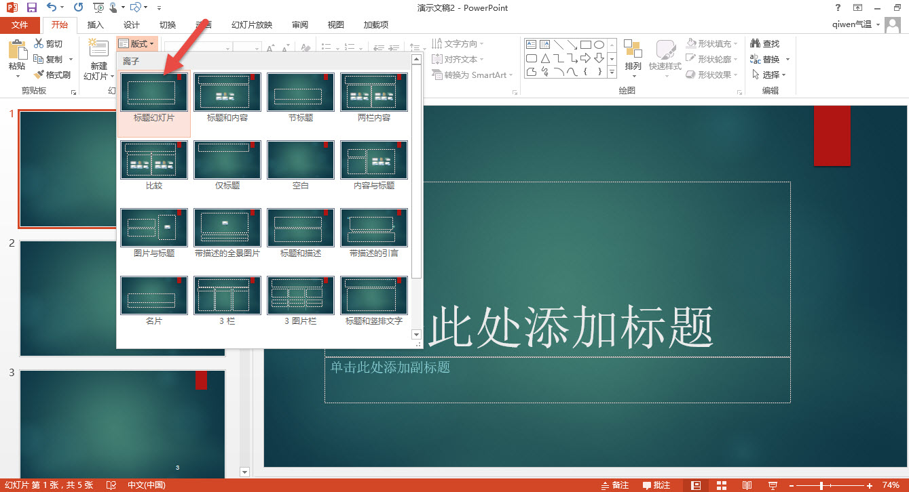This screenshot has width=909, height=492.
Task: Switch to Slide Sorter view on status bar
Action: (721, 485)
